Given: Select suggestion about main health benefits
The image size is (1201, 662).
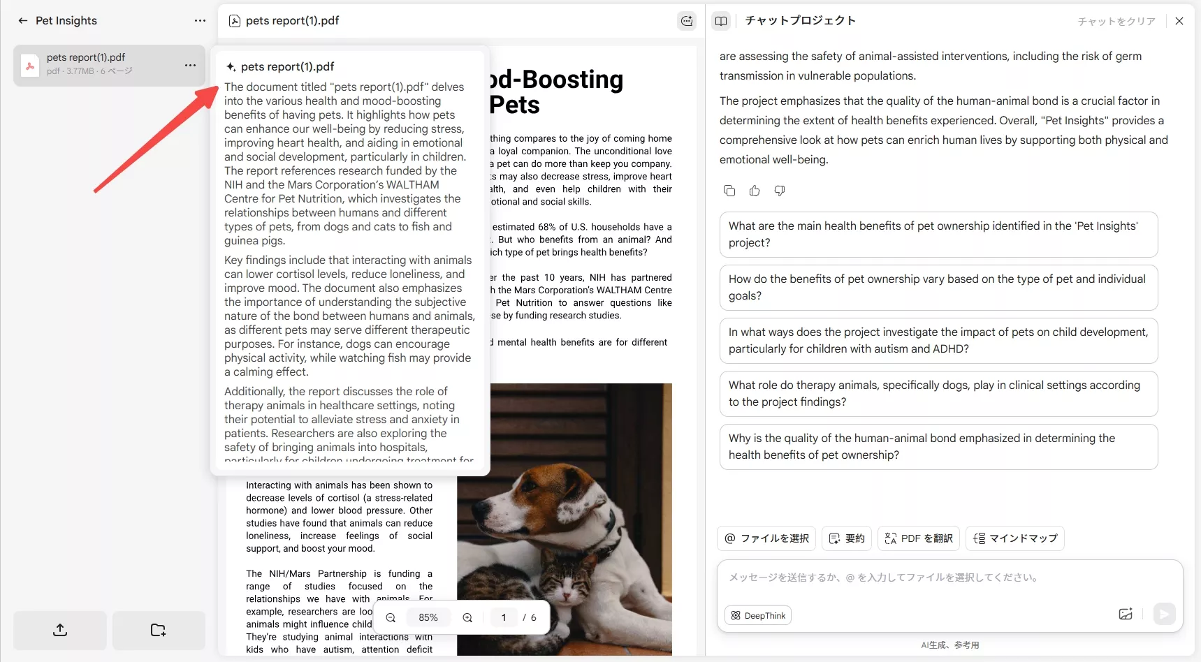Looking at the screenshot, I should pos(938,235).
